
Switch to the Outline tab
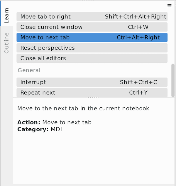6,43
